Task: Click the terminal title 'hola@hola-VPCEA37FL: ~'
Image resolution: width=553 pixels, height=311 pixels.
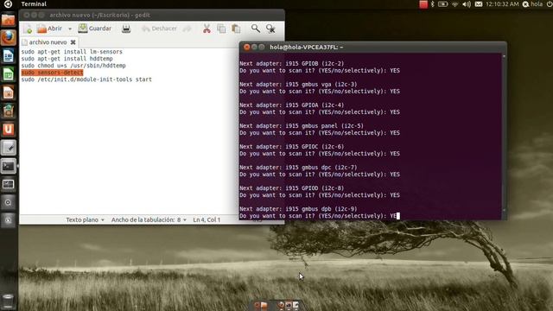Action: coord(306,47)
